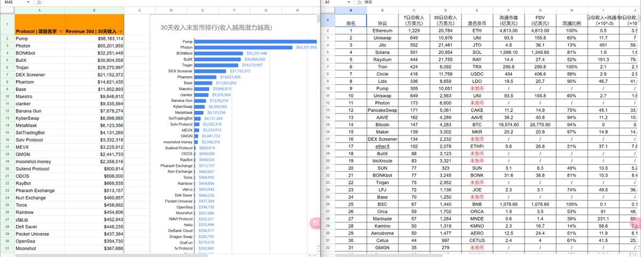The height and width of the screenshot is (257, 641).
Task: Select column F header in right spreadsheet
Action: (x=508, y=10)
